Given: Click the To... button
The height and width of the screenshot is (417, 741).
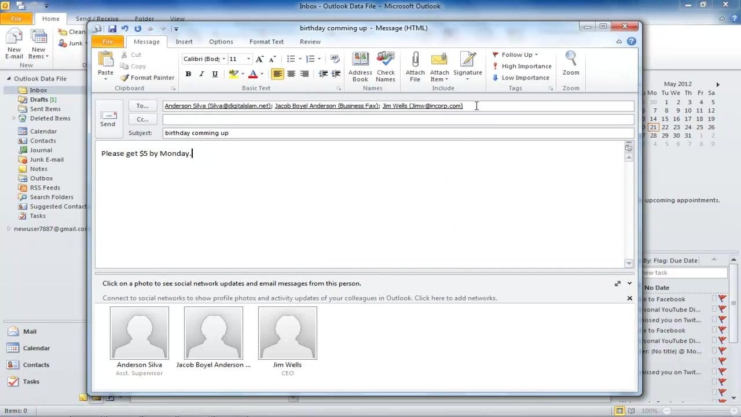Looking at the screenshot, I should (x=142, y=106).
